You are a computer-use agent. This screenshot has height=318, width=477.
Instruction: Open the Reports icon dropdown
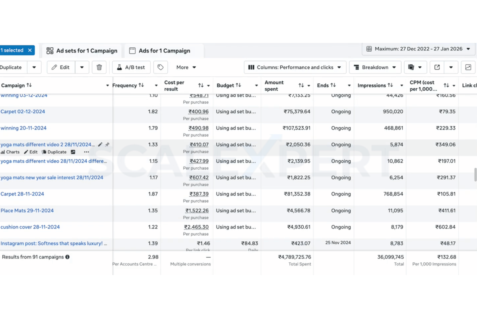(x=415, y=67)
